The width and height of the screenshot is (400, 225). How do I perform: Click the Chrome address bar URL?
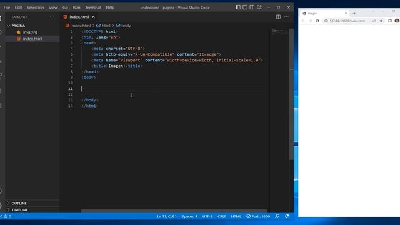coord(347,21)
